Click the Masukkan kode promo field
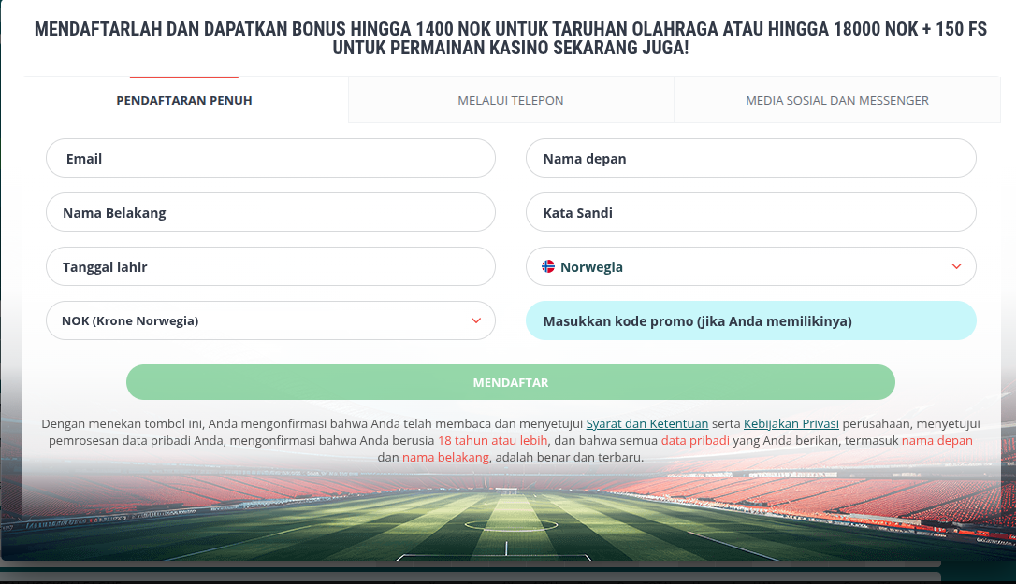 [x=750, y=321]
